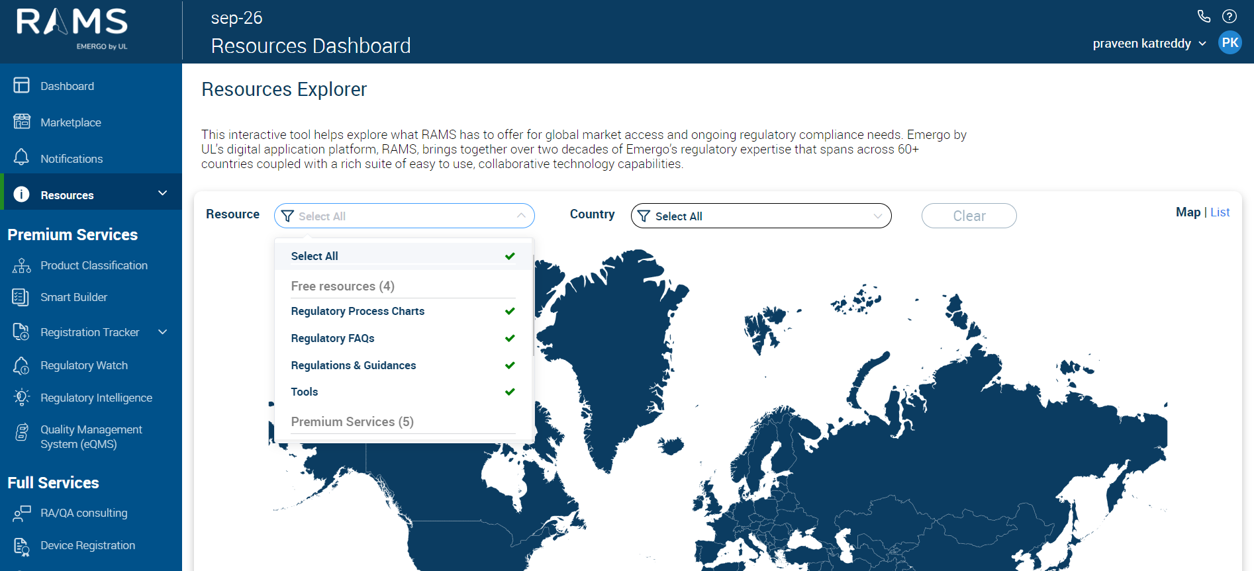This screenshot has width=1254, height=571.
Task: Click the Quality Management System icon
Action: coord(22,432)
